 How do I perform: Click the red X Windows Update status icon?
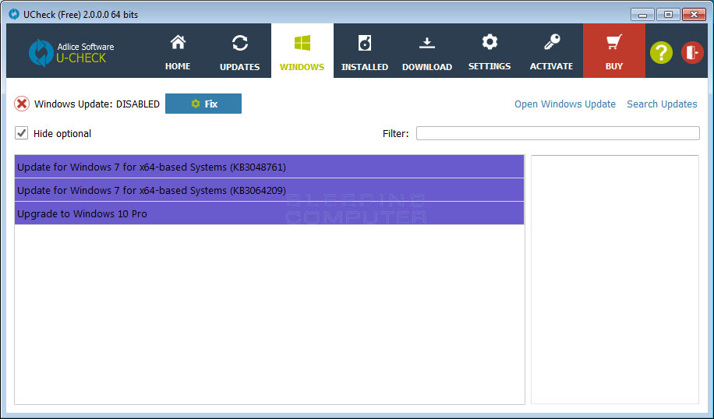21,104
